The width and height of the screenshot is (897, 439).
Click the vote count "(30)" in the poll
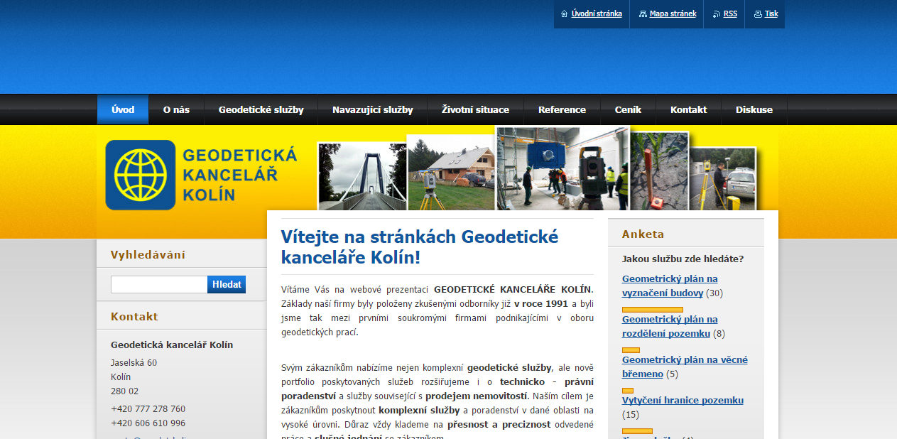714,293
